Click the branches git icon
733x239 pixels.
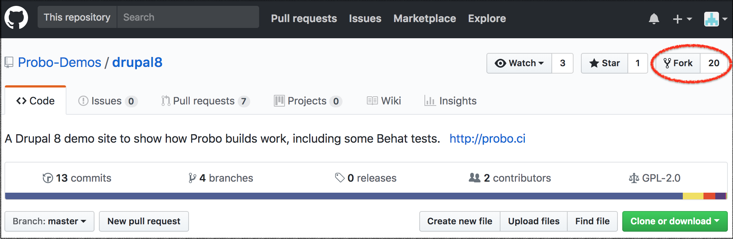click(x=192, y=178)
